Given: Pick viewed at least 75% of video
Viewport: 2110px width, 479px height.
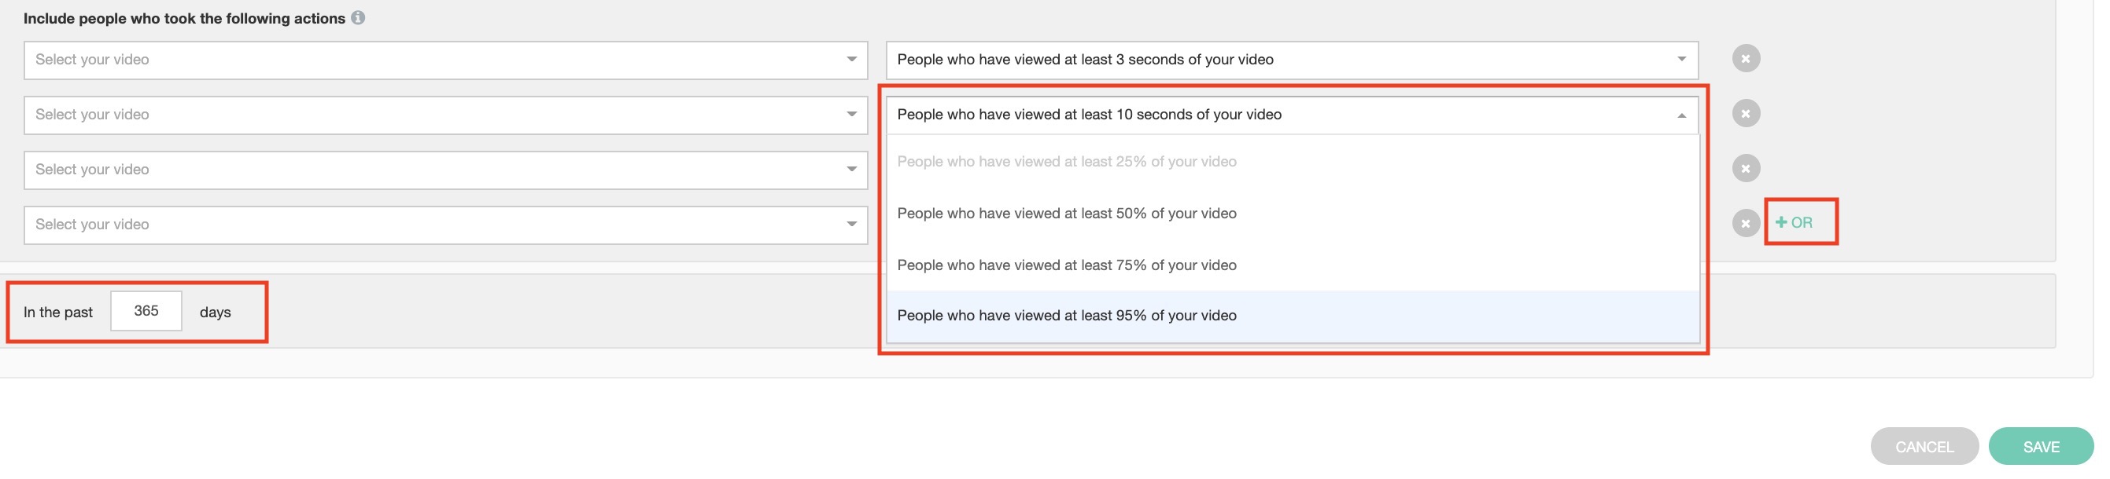Looking at the screenshot, I should (x=1067, y=265).
